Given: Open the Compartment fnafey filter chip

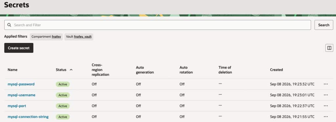Looking at the screenshot, I should (x=46, y=37).
